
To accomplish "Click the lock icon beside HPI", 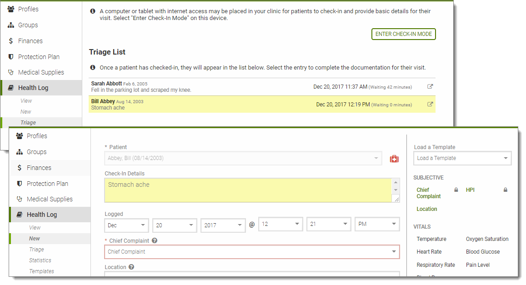I will click(505, 190).
